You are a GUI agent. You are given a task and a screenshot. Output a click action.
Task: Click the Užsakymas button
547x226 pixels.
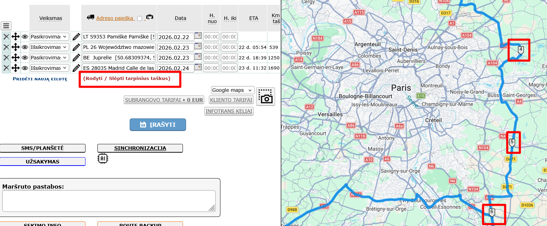tap(42, 162)
